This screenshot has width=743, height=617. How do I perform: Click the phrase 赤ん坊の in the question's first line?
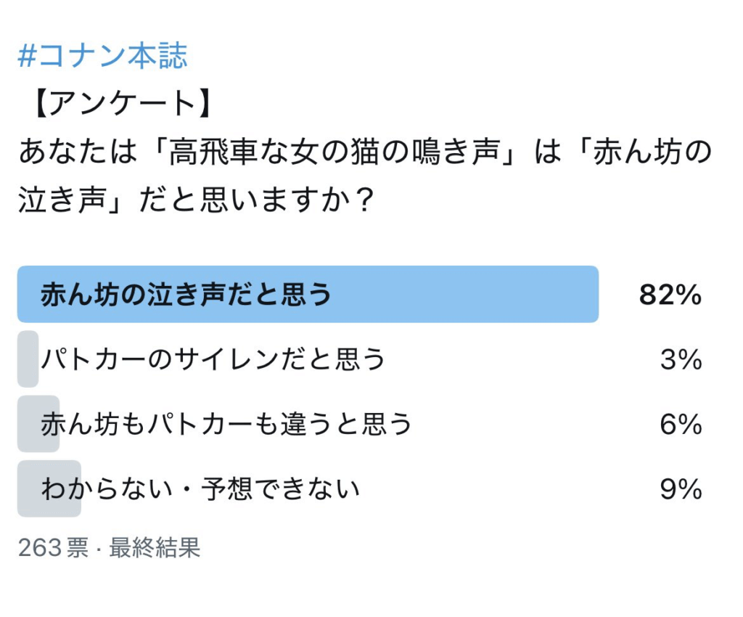[x=652, y=152]
